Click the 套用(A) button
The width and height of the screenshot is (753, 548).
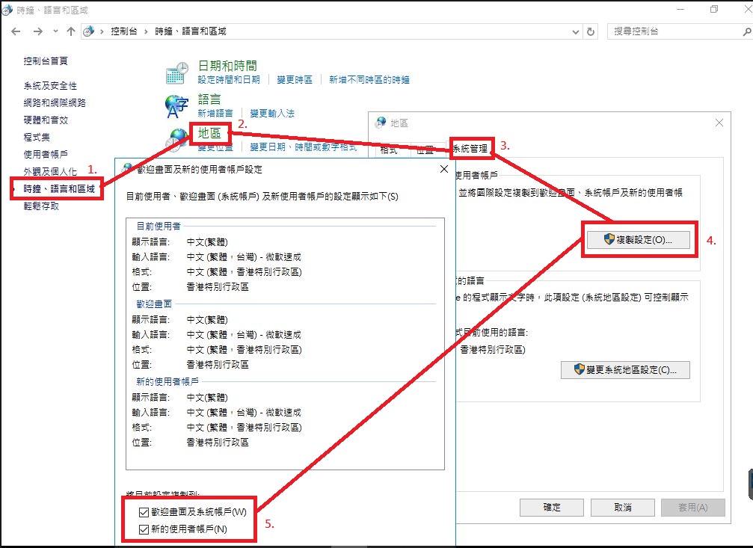click(x=693, y=507)
